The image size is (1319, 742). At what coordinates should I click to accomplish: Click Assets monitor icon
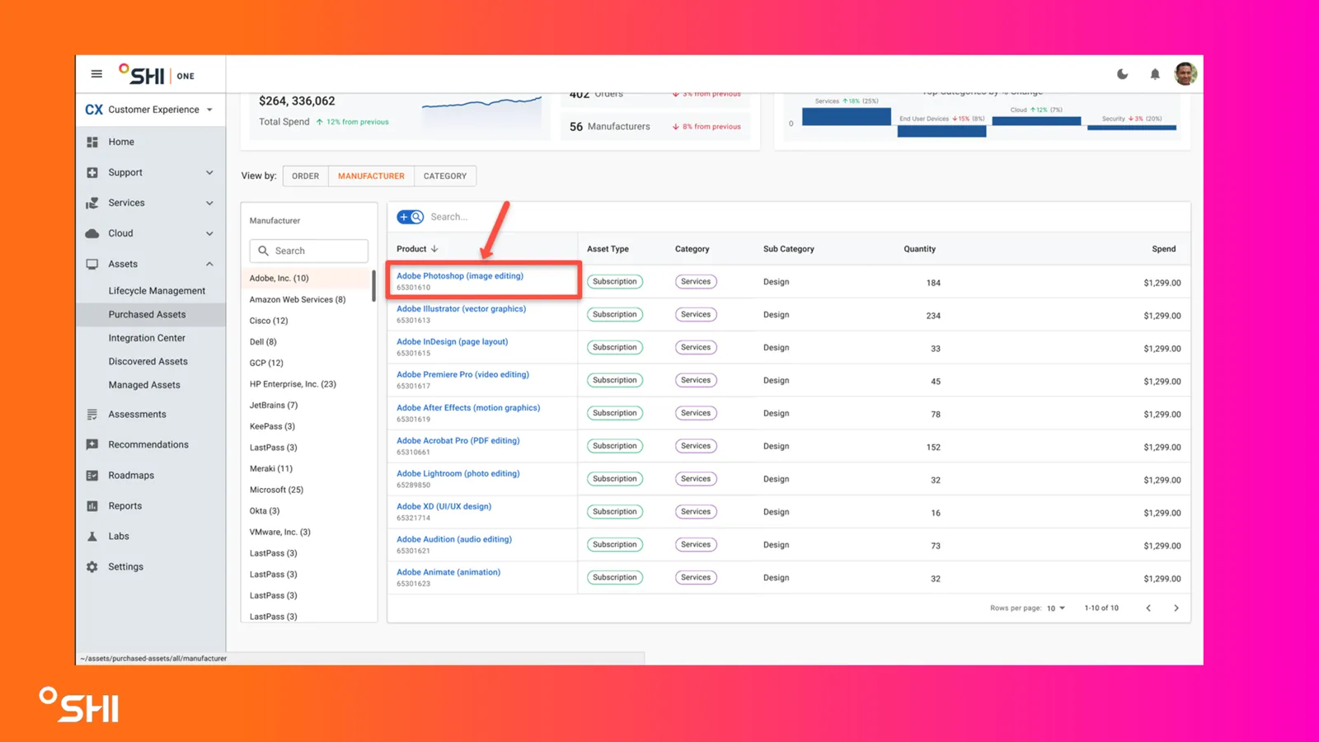click(92, 264)
